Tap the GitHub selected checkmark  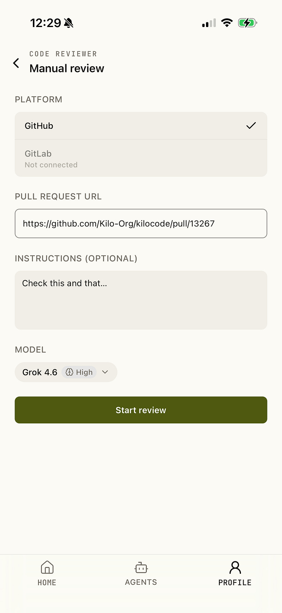pos(251,126)
